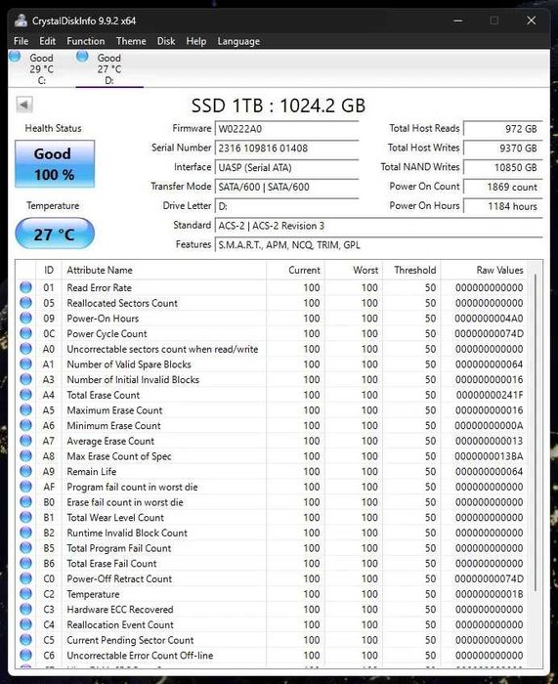Click the Firmware field W0222A0
The height and width of the screenshot is (684, 558).
(x=286, y=129)
